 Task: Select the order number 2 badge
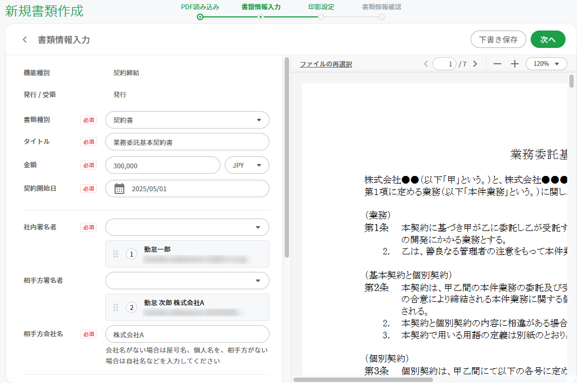[x=131, y=307]
